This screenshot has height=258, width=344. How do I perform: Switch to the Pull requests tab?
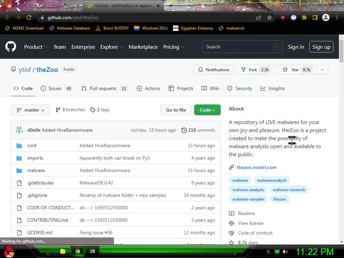tap(105, 88)
